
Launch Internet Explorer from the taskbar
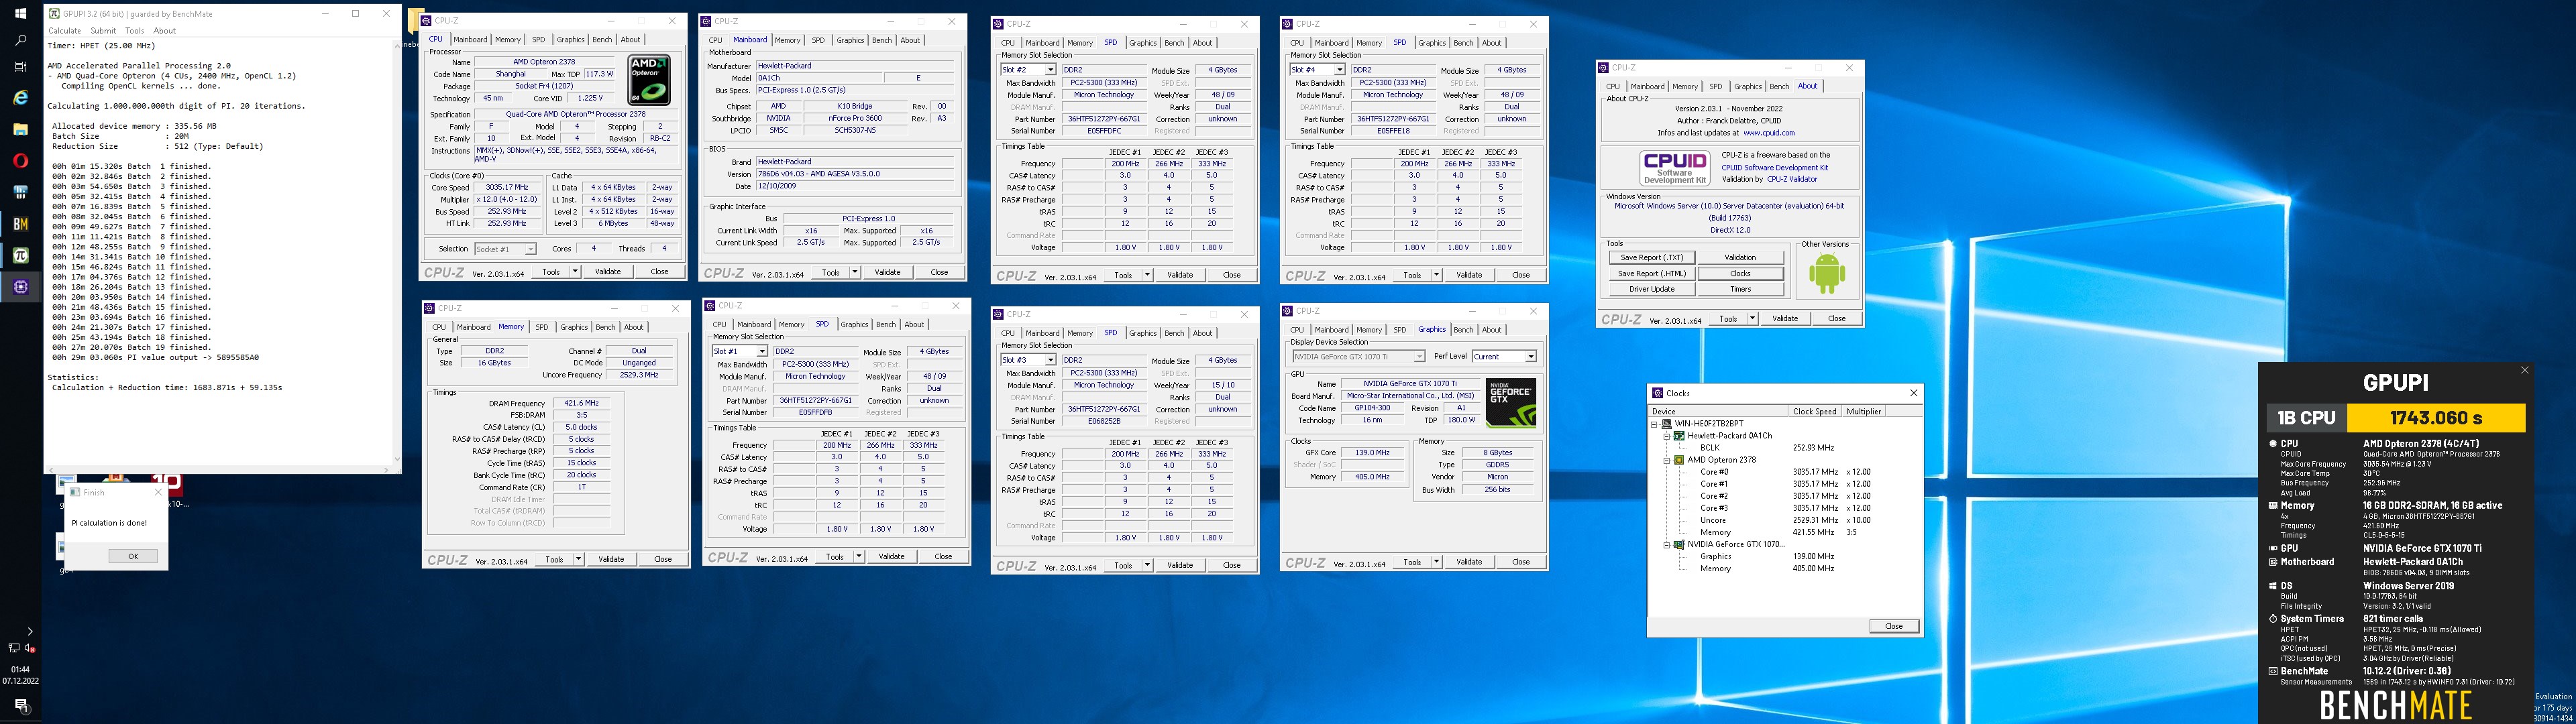[x=20, y=98]
